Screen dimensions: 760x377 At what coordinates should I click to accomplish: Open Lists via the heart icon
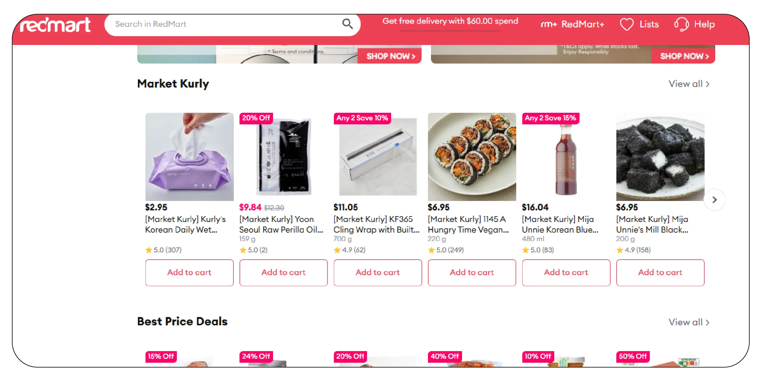(626, 24)
